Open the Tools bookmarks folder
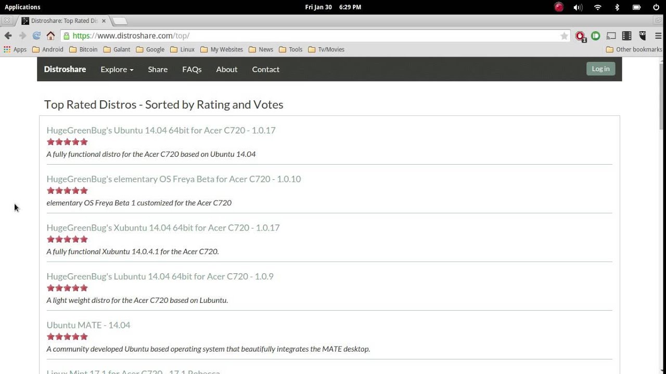The image size is (666, 374). pos(291,49)
